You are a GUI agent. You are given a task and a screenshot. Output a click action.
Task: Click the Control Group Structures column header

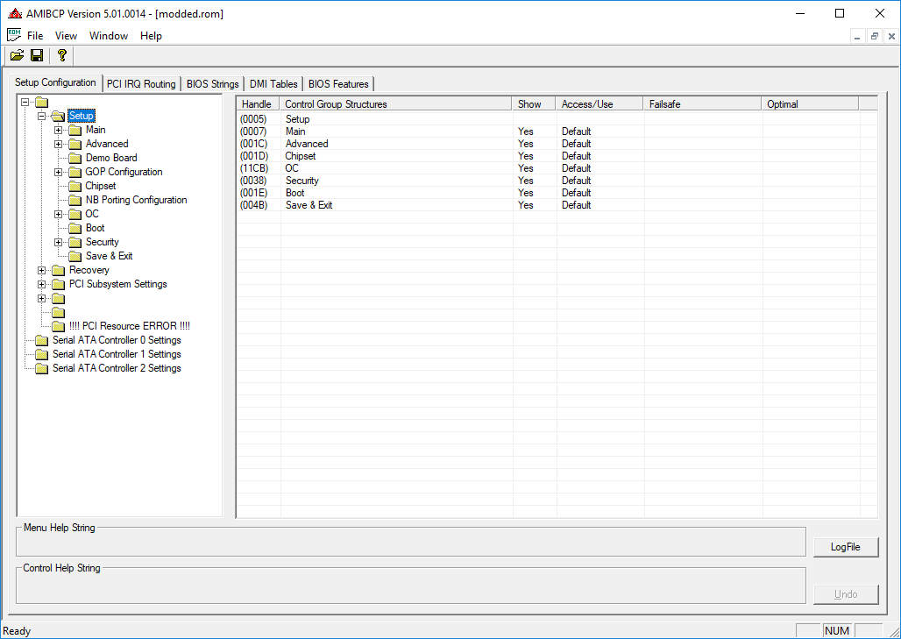pos(396,104)
